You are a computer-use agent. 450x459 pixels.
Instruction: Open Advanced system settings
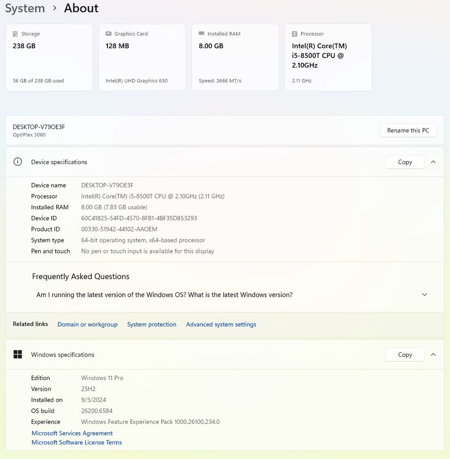[x=221, y=325]
